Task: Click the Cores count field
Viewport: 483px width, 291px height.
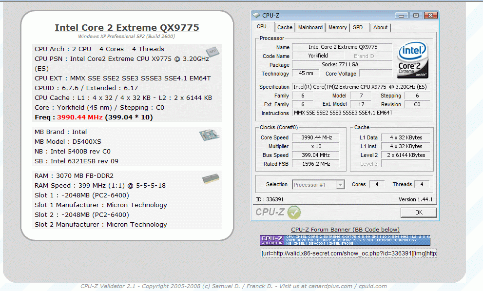Action: pyautogui.click(x=377, y=184)
